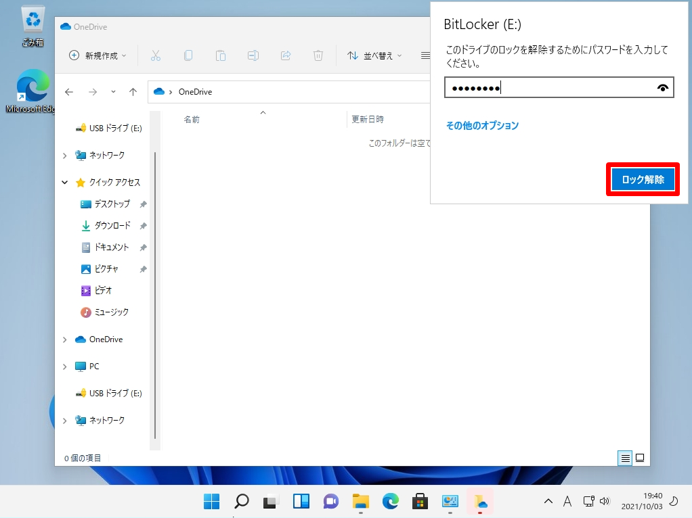Switch to details view icon

point(625,458)
